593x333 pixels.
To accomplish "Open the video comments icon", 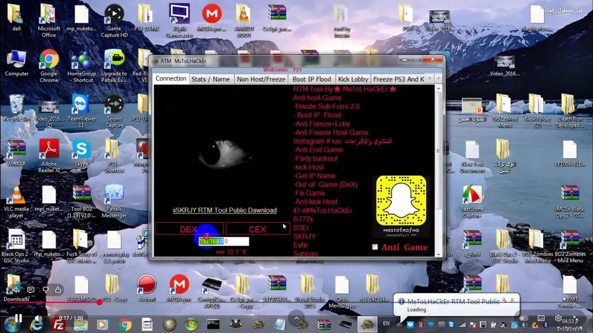I will point(31,290).
